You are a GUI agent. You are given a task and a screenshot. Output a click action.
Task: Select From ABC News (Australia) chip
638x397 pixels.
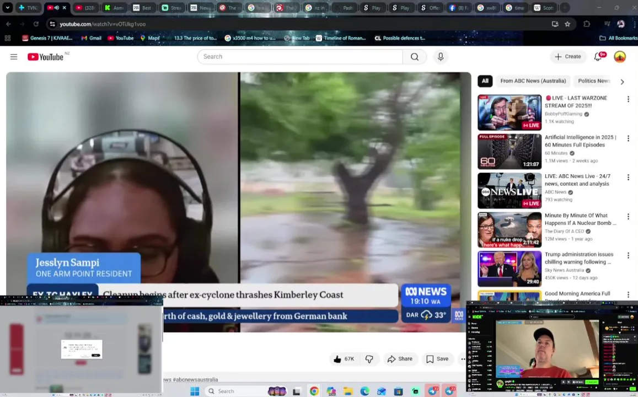click(x=533, y=81)
